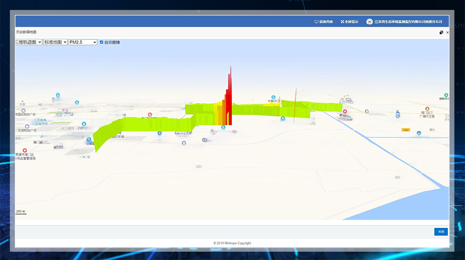
Task: Click the 200 米 map scale bar
Action: (21, 212)
